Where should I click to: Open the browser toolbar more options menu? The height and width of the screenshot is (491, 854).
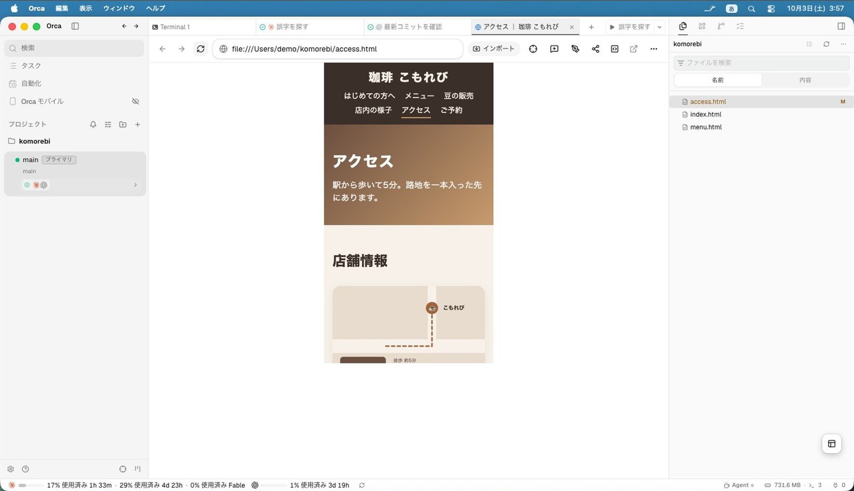pyautogui.click(x=653, y=49)
